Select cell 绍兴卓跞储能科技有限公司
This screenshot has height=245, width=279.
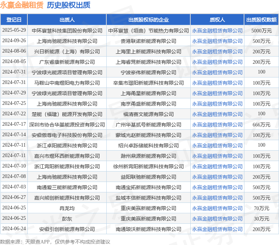click(149, 146)
